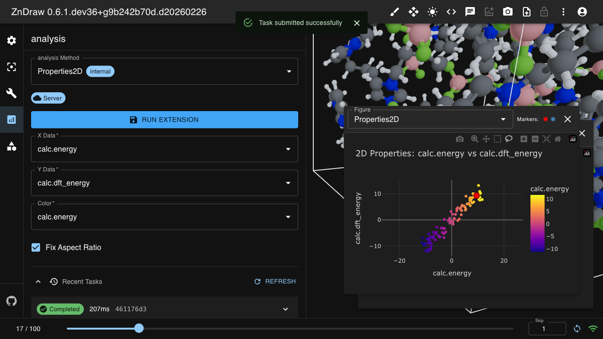Open the GitHub link icon
This screenshot has height=339, width=603.
coord(11,300)
